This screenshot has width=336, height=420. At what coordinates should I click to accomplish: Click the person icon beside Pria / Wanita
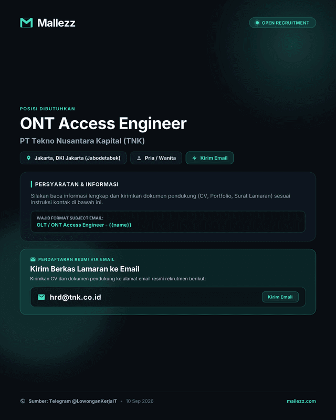point(139,158)
